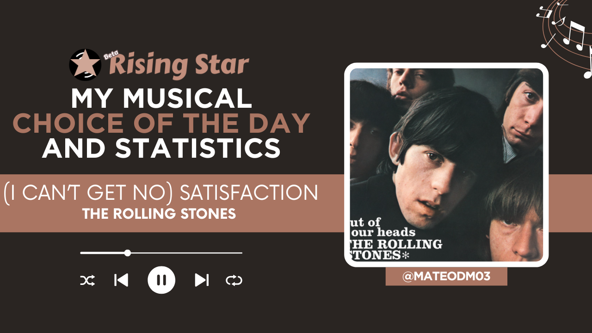
Task: Toggle the repeat loop icon
Action: point(234,280)
